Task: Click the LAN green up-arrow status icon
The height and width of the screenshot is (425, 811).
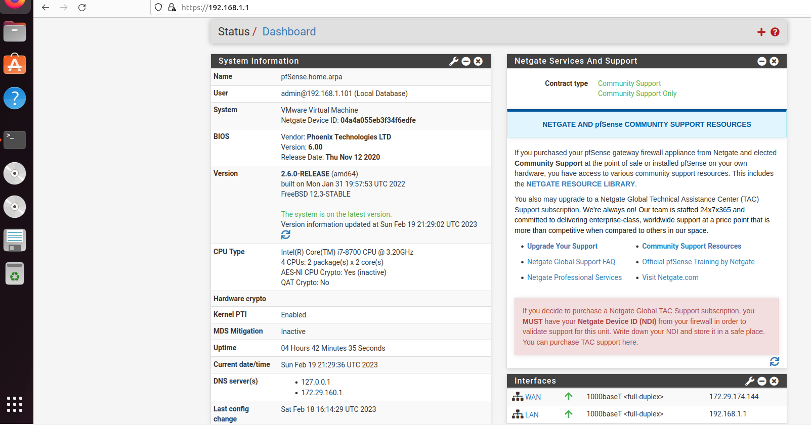Action: click(x=569, y=414)
